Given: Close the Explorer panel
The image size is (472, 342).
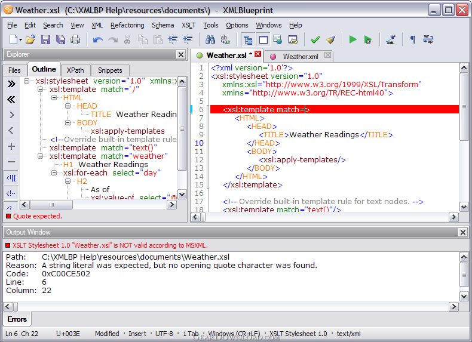Looking at the screenshot, I should (180, 54).
